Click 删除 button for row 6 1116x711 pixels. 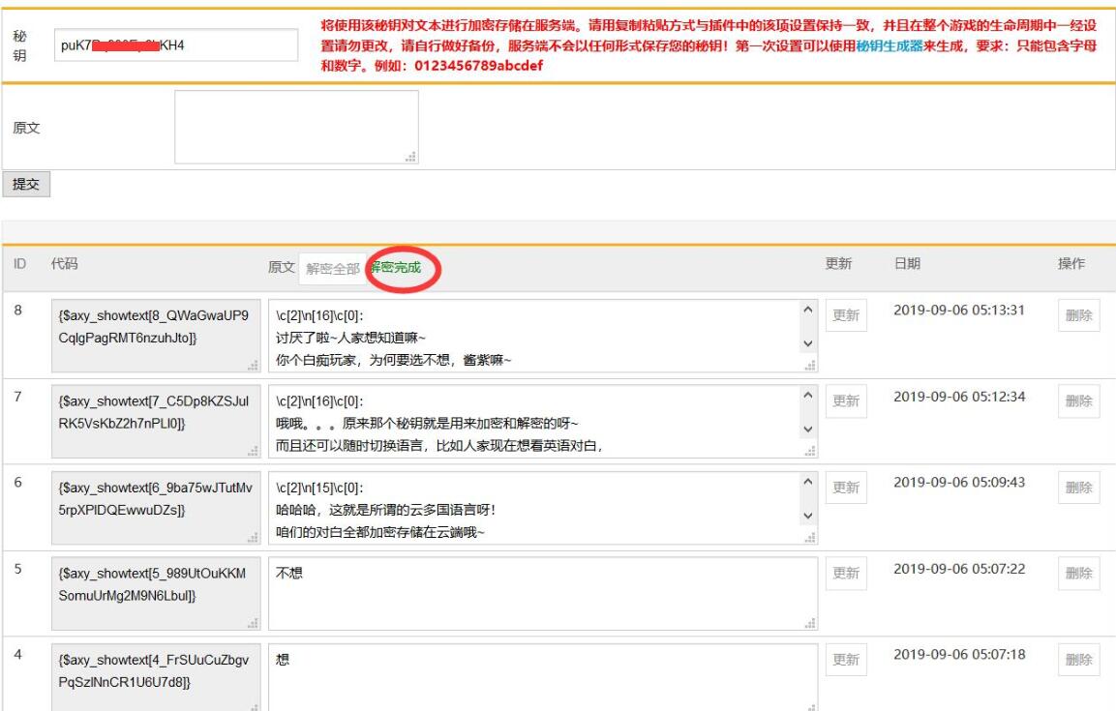click(x=1079, y=488)
